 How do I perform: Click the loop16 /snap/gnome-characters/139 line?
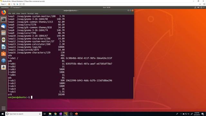pos(36,53)
